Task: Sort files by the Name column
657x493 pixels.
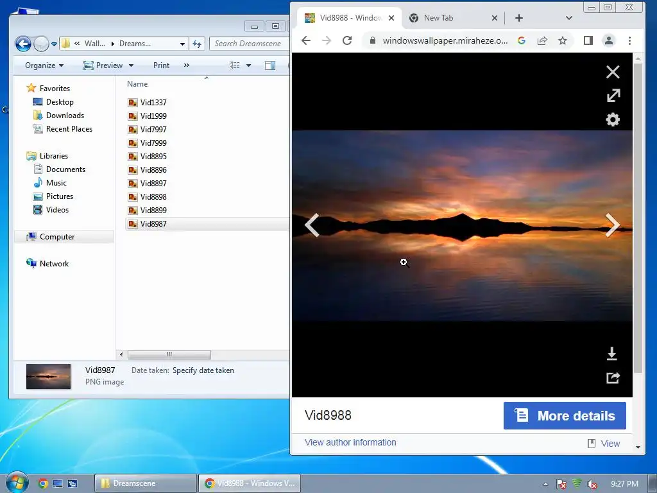Action: tap(137, 84)
